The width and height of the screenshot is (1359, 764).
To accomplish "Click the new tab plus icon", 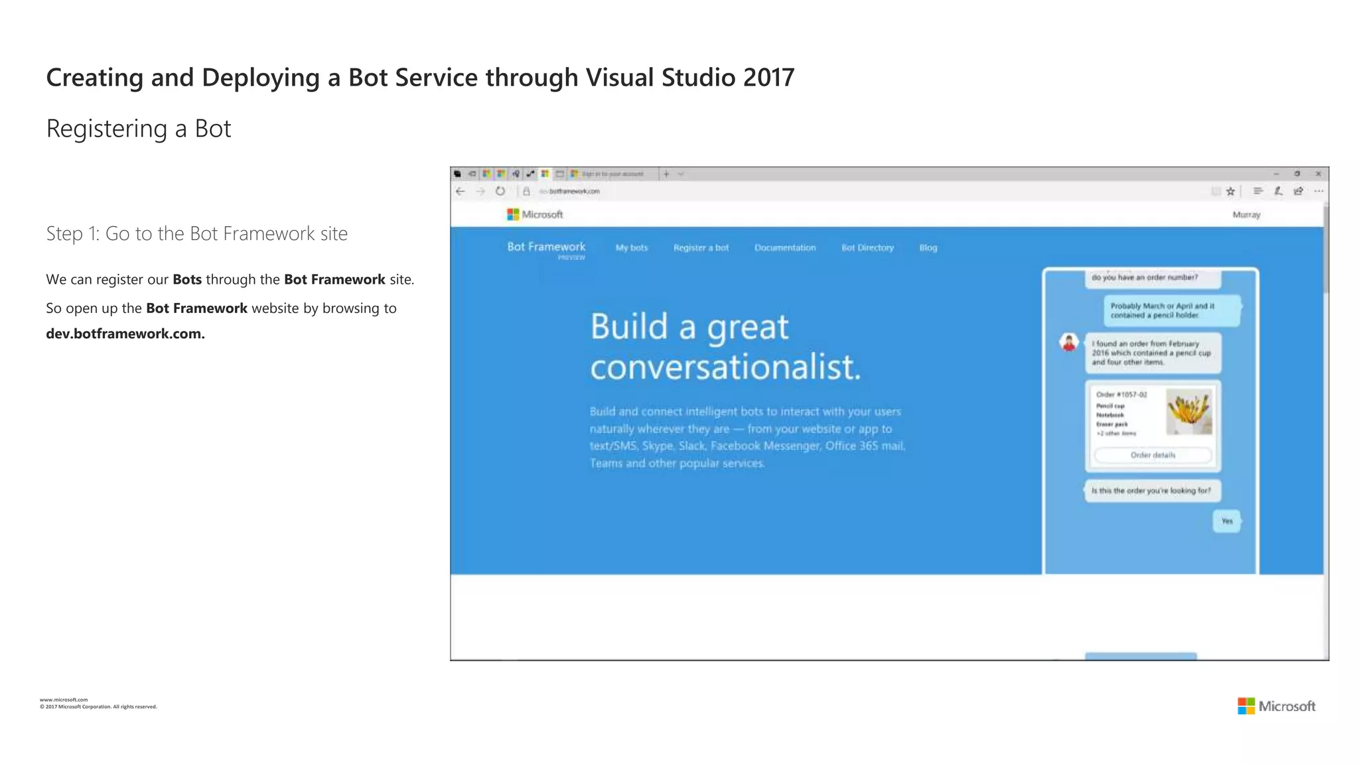I will (666, 174).
